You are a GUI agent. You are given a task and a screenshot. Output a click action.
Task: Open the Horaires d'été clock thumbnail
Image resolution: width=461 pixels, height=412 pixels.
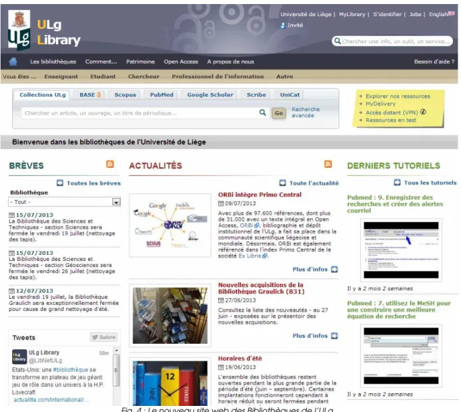(170, 383)
